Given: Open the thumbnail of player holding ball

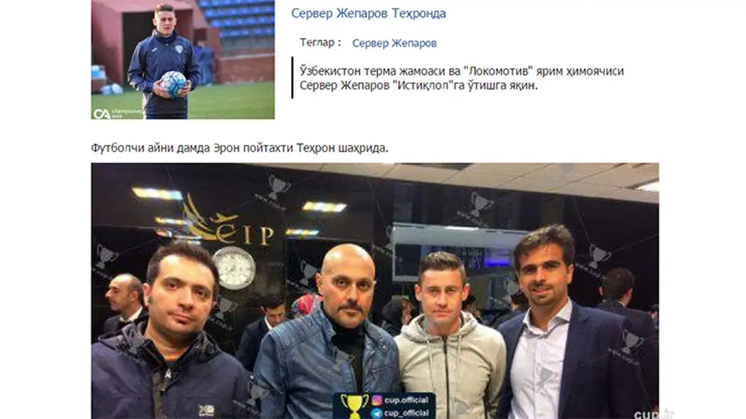Looking at the screenshot, I should coord(183,59).
